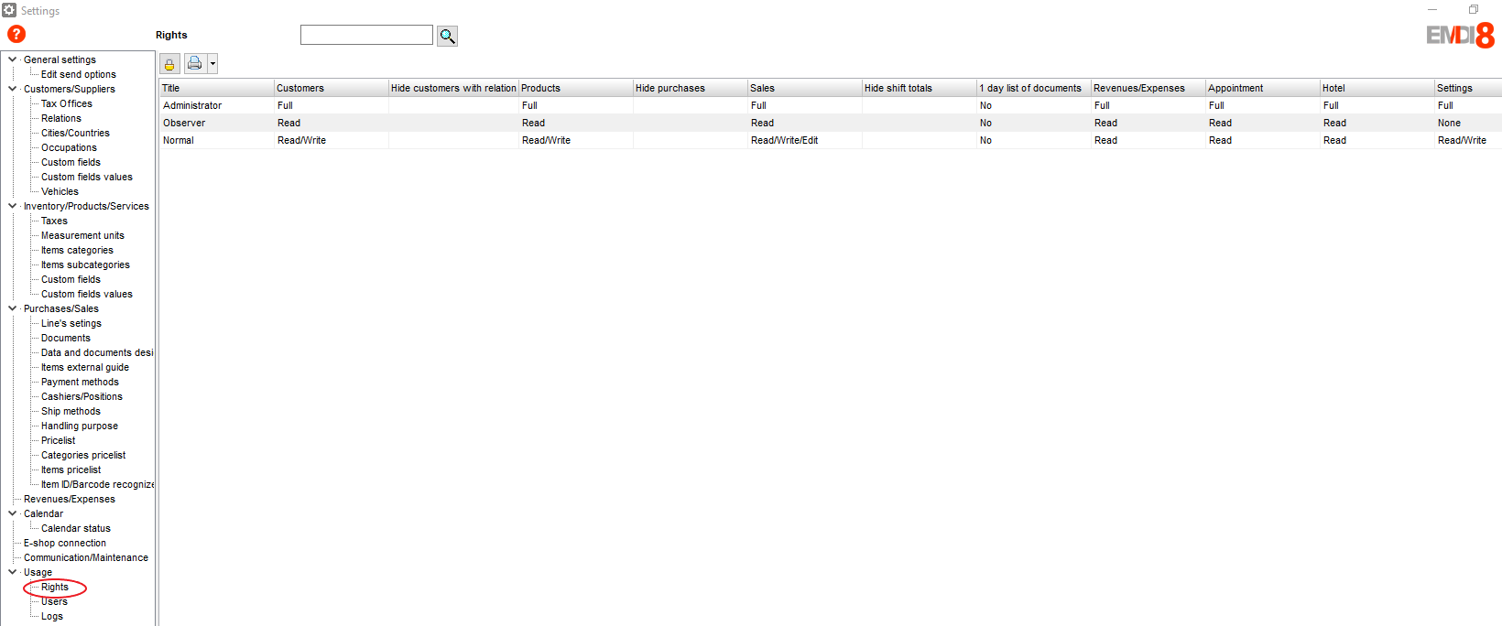Open the print options dropdown arrow
The image size is (1502, 626).
click(x=212, y=64)
